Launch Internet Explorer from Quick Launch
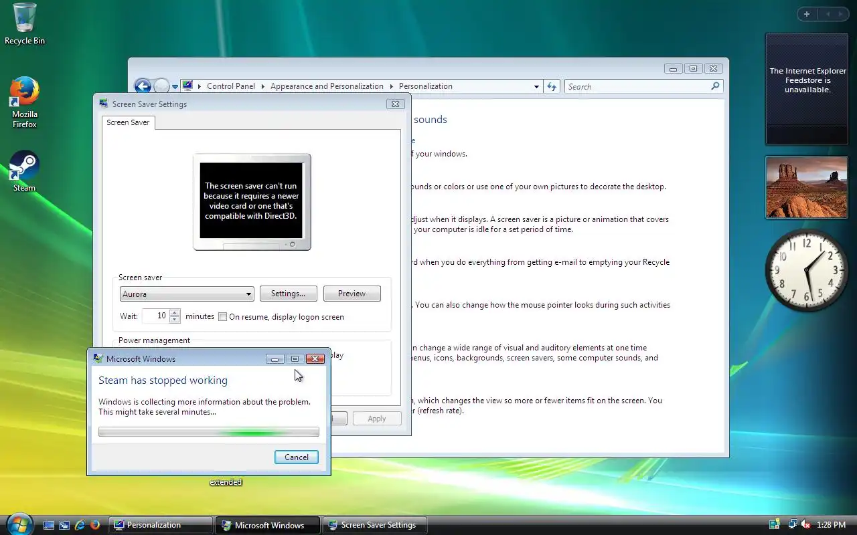Image resolution: width=857 pixels, height=535 pixels. (80, 525)
